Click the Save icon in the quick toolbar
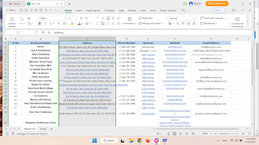This screenshot has width=259, height=145. click(26, 10)
